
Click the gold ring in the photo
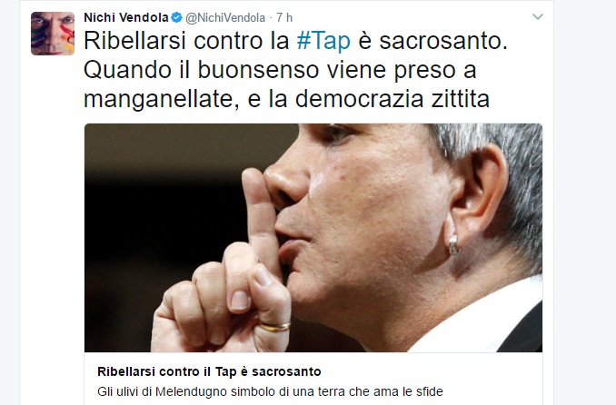(274, 327)
